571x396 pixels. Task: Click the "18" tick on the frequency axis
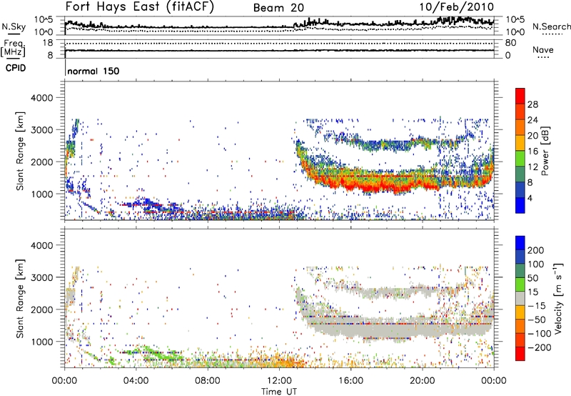pyautogui.click(x=48, y=43)
